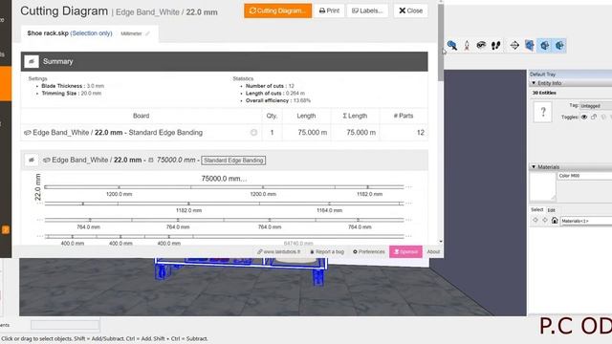Click the Σ Length column header
This screenshot has width=612, height=344.
[x=355, y=116]
